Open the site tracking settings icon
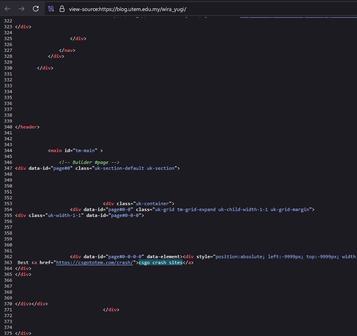 [x=51, y=9]
